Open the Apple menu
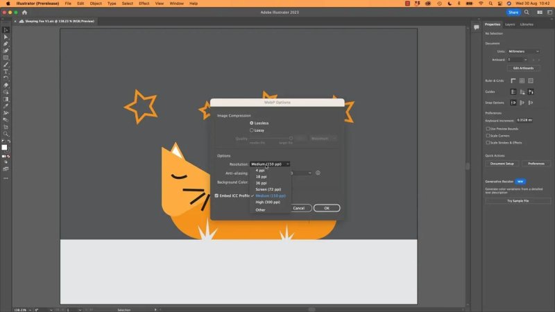 point(8,3)
